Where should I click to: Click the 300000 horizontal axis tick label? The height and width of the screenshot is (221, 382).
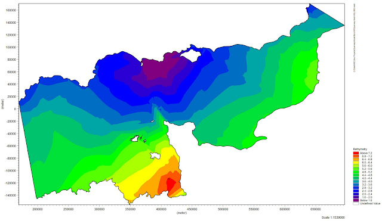point(99,209)
